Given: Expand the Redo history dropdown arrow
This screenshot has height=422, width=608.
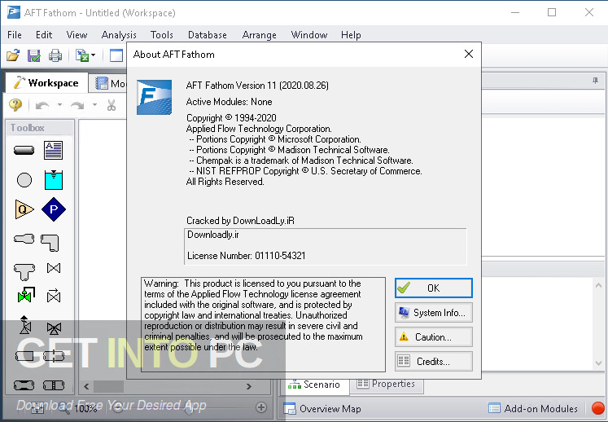Looking at the screenshot, I should (x=94, y=105).
